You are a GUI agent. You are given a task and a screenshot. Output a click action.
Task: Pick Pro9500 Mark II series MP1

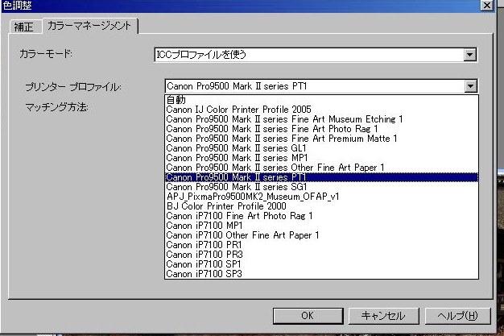321,158
